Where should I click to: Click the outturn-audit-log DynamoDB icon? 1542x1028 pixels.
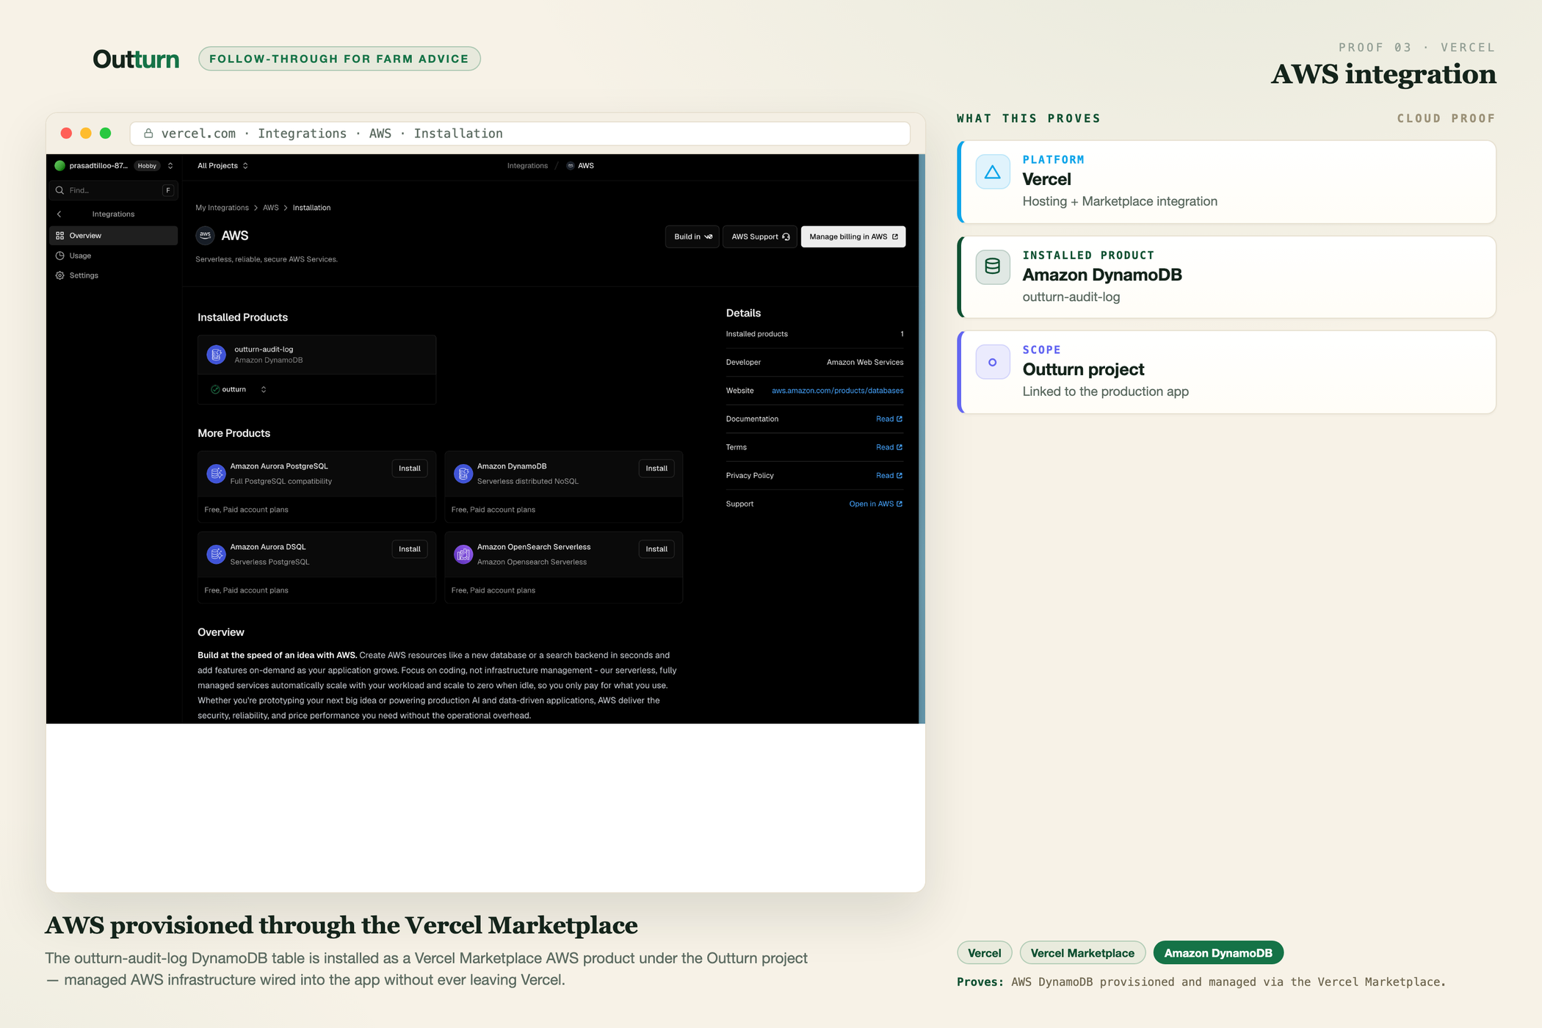pos(217,355)
